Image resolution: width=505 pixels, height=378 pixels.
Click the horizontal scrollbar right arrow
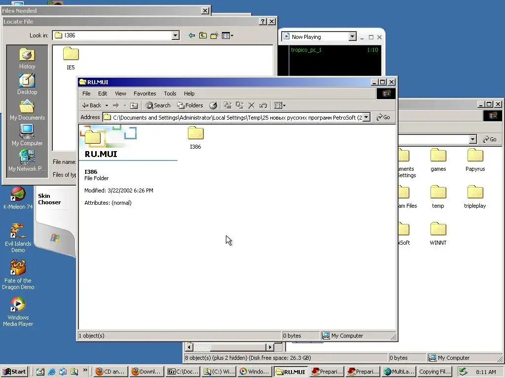coord(270,347)
